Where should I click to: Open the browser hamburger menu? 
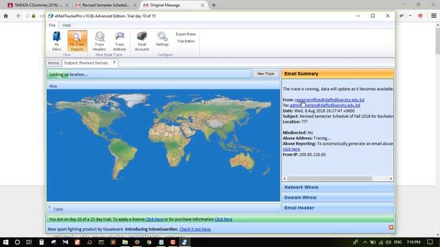coord(434,16)
